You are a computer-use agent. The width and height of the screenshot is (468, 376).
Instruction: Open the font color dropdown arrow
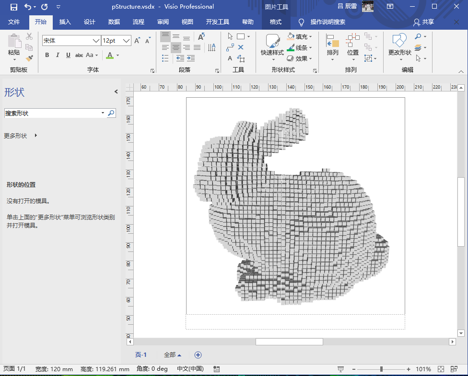(x=117, y=55)
